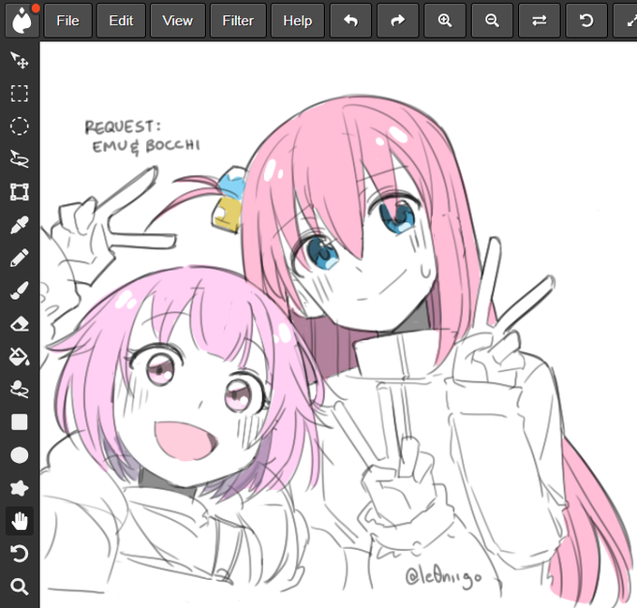This screenshot has width=637, height=608.
Task: Select the Brush tool
Action: point(20,290)
